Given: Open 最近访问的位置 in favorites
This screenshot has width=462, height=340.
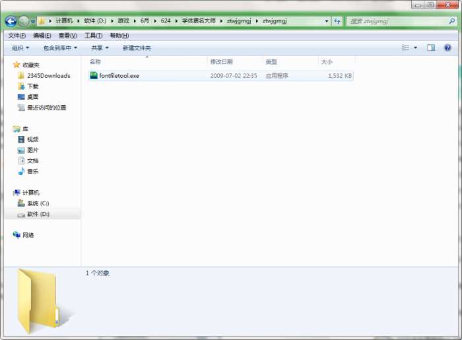Looking at the screenshot, I should [x=47, y=108].
